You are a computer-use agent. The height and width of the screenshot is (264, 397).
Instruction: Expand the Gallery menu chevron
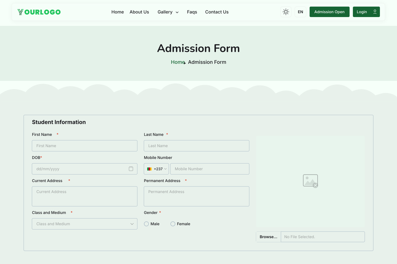tap(177, 12)
